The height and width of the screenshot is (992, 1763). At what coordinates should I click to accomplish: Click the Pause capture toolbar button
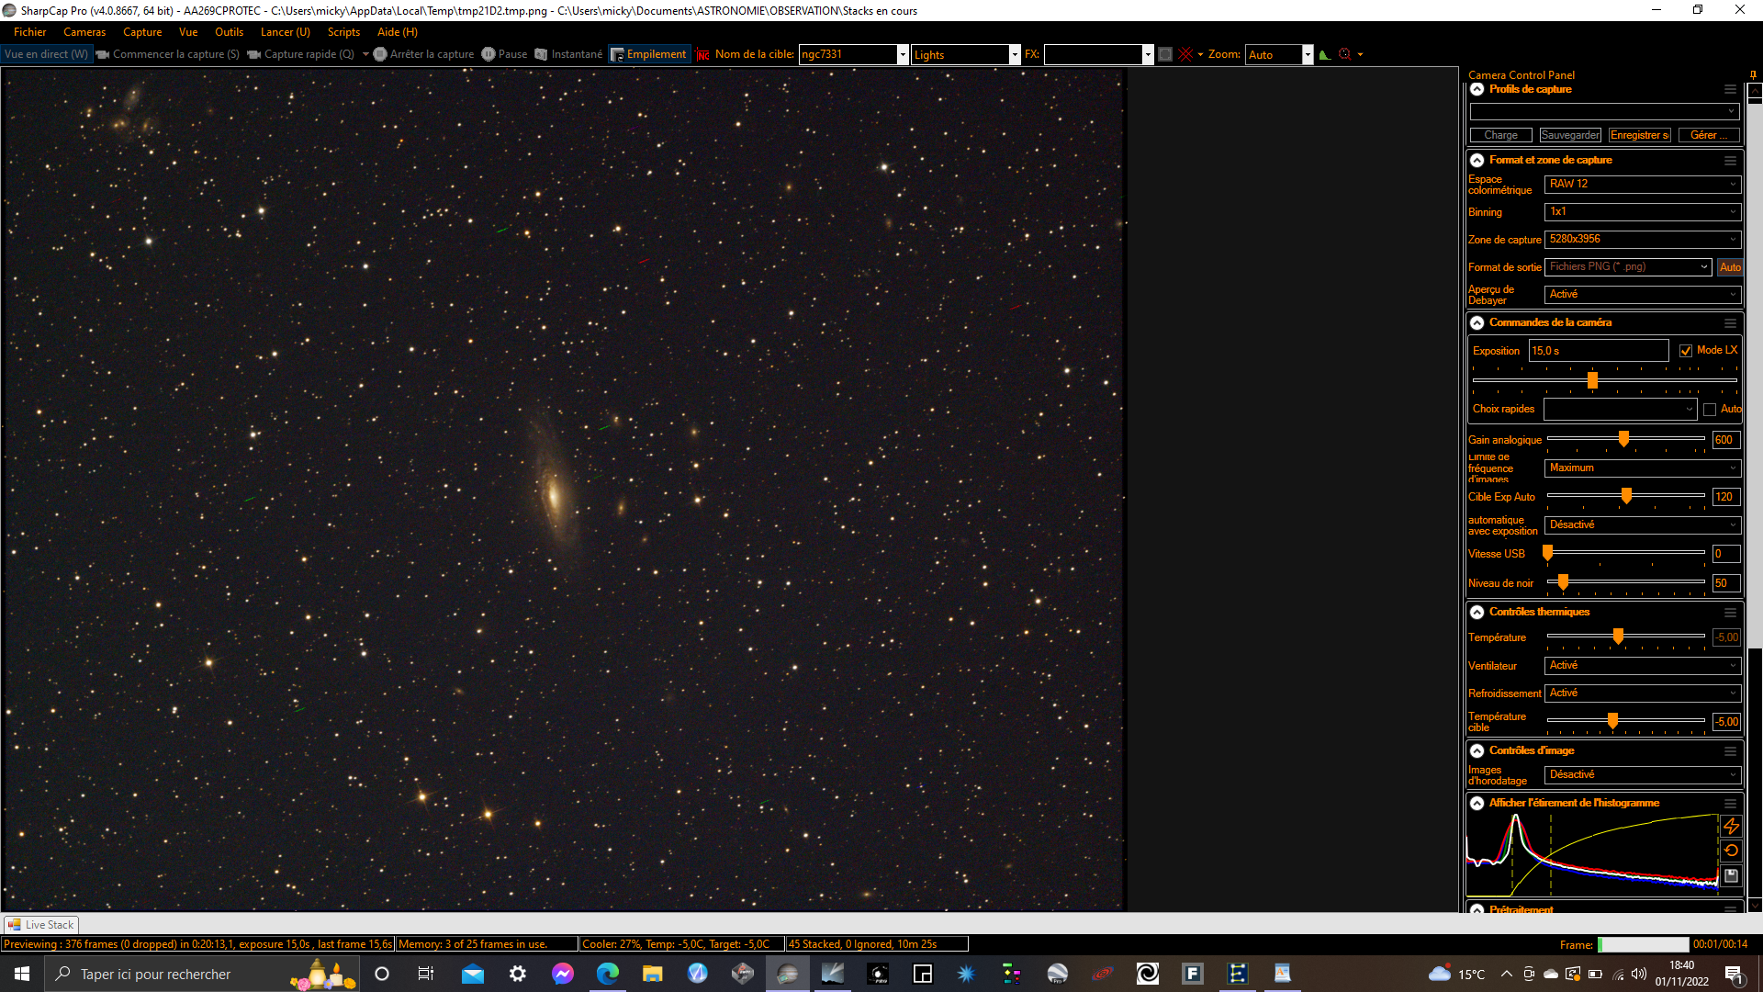[x=504, y=54]
